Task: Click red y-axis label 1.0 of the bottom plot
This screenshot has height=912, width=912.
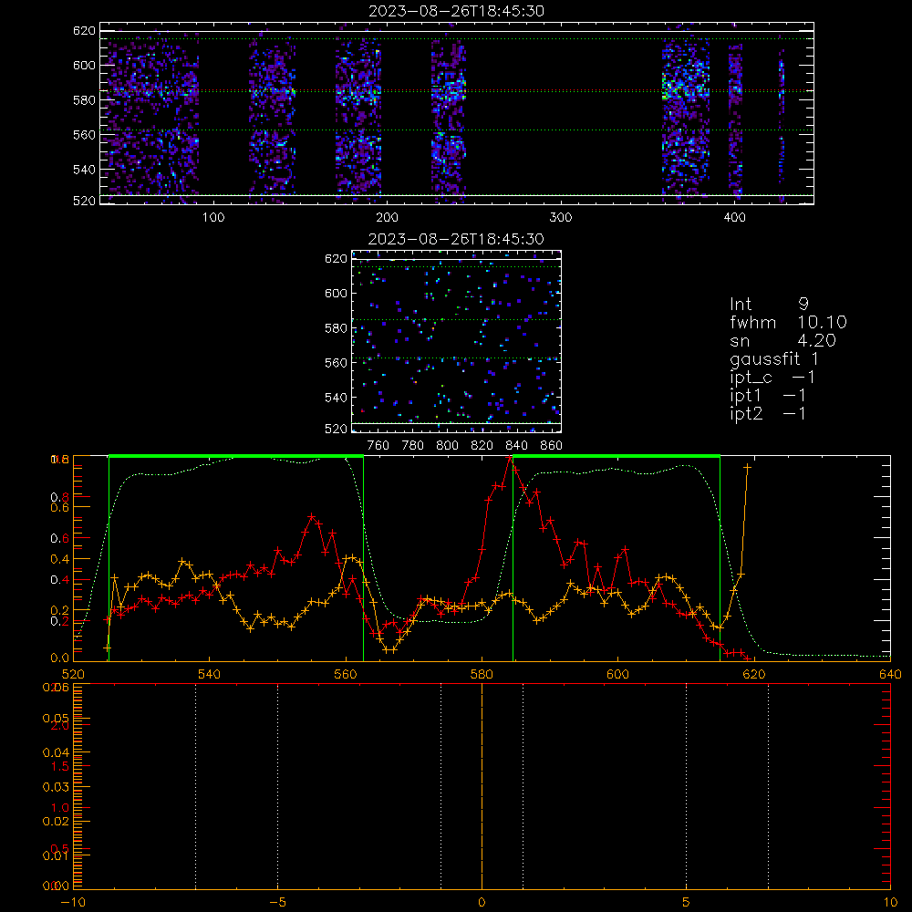Action: click(x=60, y=807)
